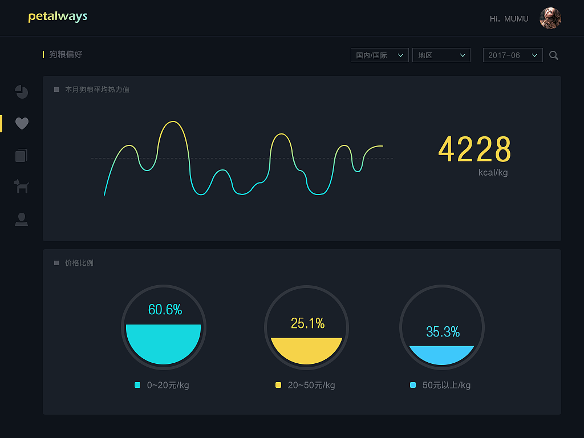Click the 35.3% blue gauge
The height and width of the screenshot is (438, 584).
(x=442, y=327)
